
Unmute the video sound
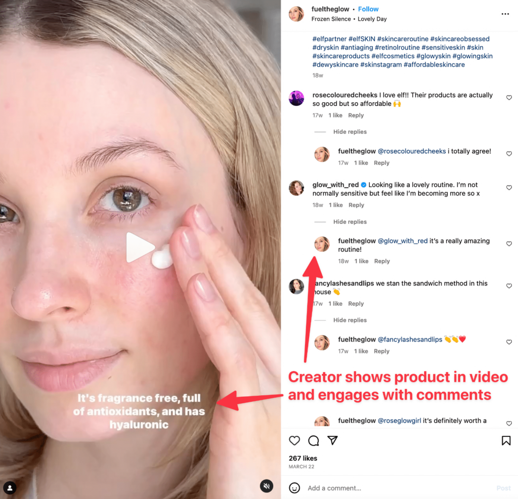267,486
